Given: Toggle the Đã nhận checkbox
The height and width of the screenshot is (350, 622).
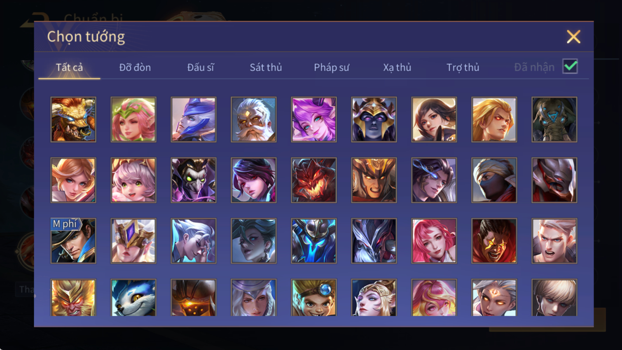Looking at the screenshot, I should coord(570,66).
